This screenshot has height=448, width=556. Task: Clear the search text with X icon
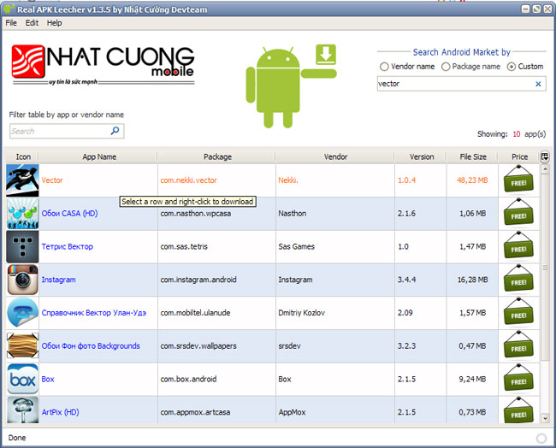coord(538,84)
